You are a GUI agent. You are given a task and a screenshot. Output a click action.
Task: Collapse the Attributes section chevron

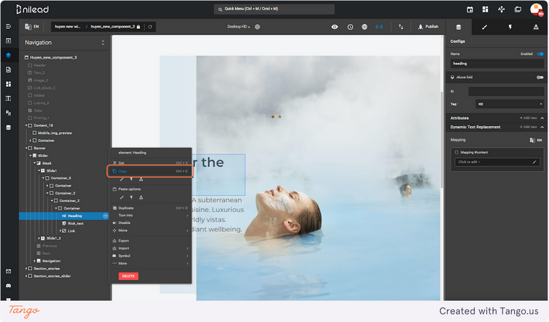click(542, 118)
